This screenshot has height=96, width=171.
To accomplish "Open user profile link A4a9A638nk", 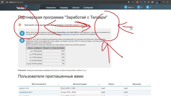I will [24, 92].
